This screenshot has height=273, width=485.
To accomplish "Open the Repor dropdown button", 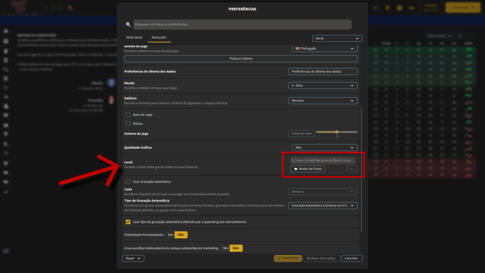I will 133,258.
